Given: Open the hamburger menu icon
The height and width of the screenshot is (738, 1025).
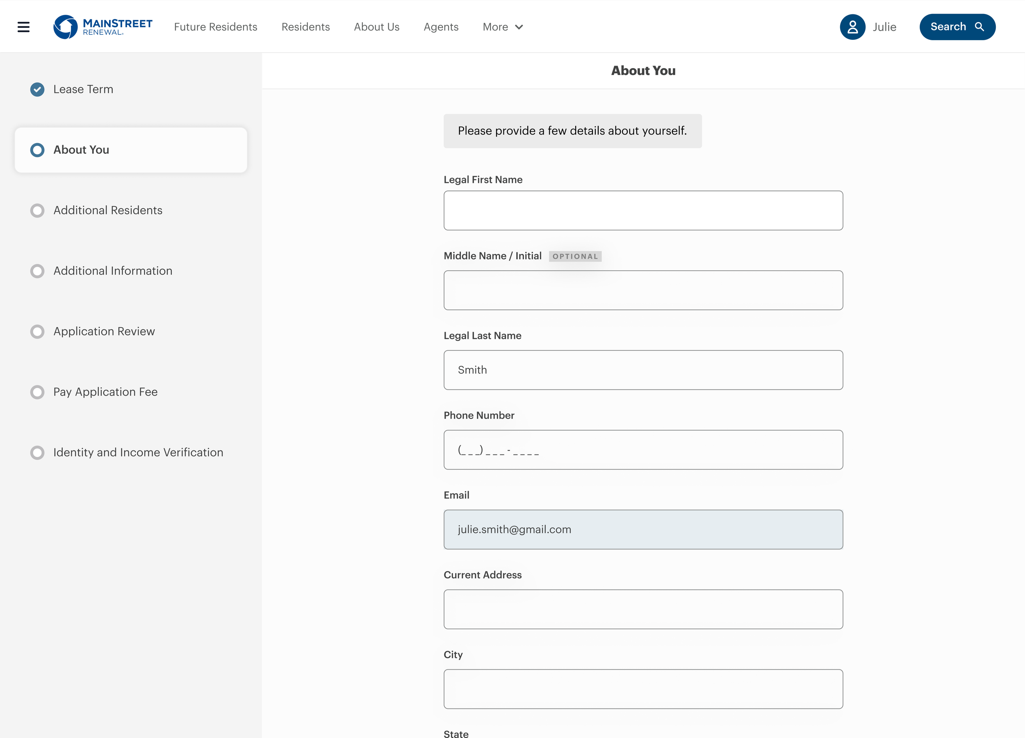Looking at the screenshot, I should pos(23,27).
